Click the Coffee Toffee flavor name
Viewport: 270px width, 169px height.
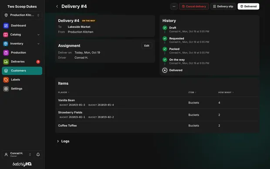click(67, 126)
